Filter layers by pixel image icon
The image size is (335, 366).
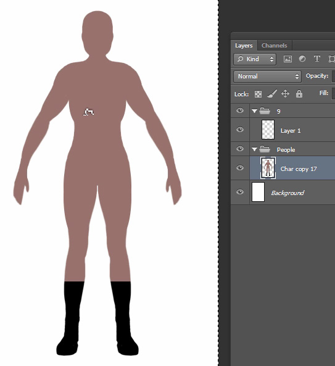[x=287, y=59]
